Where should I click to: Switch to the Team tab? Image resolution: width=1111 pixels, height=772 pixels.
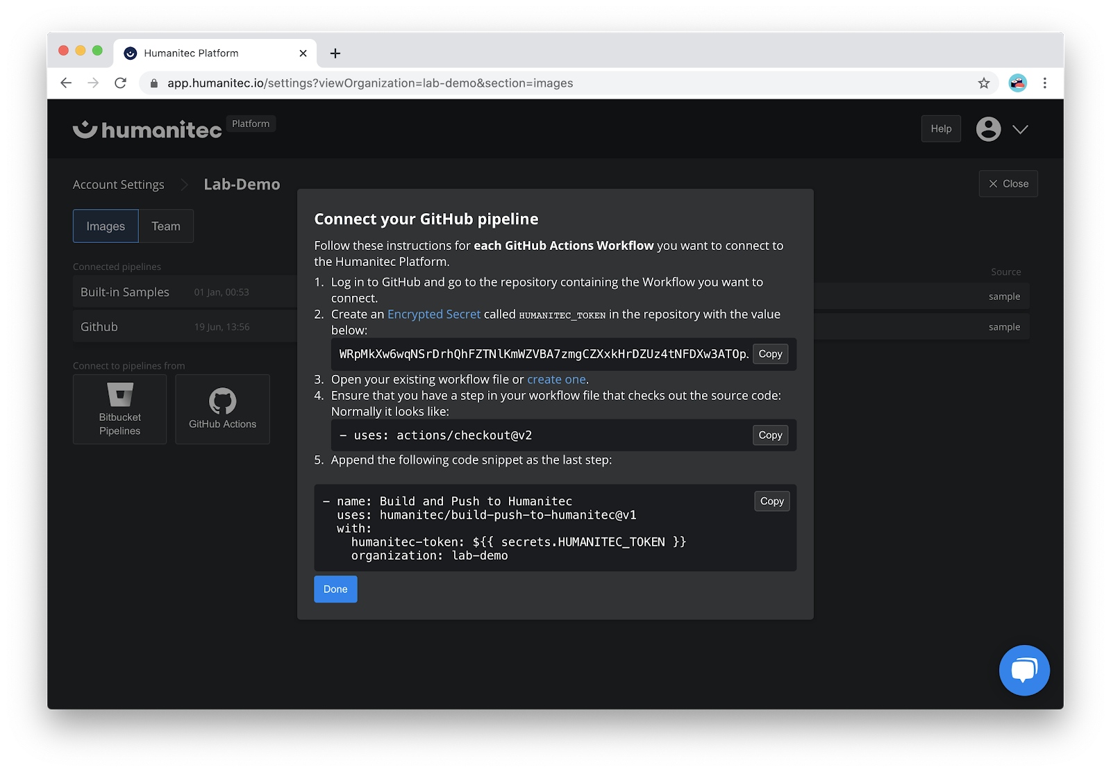pyautogui.click(x=166, y=226)
